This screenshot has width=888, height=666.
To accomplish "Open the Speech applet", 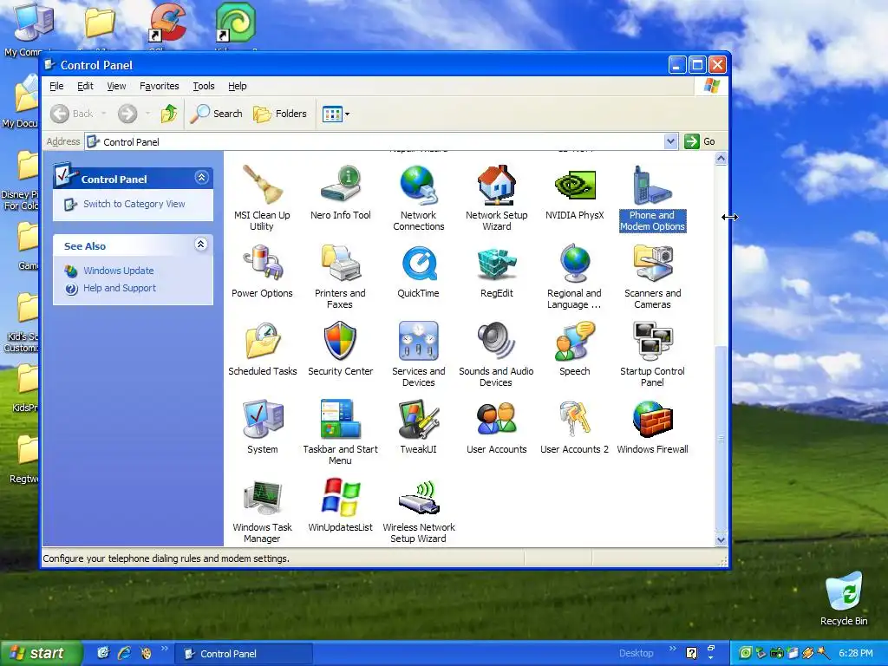I will click(575, 348).
